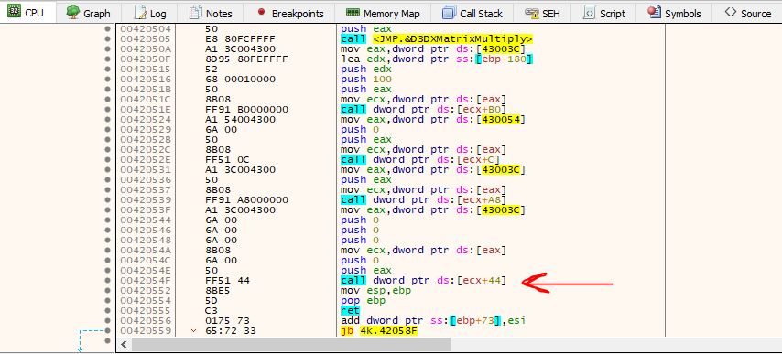Image resolution: width=782 pixels, height=354 pixels.
Task: Open the Symbols tab
Action: point(674,13)
